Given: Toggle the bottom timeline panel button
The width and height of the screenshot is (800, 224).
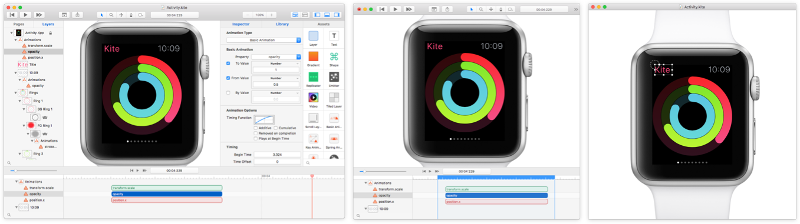Looking at the screenshot, I should (327, 15).
